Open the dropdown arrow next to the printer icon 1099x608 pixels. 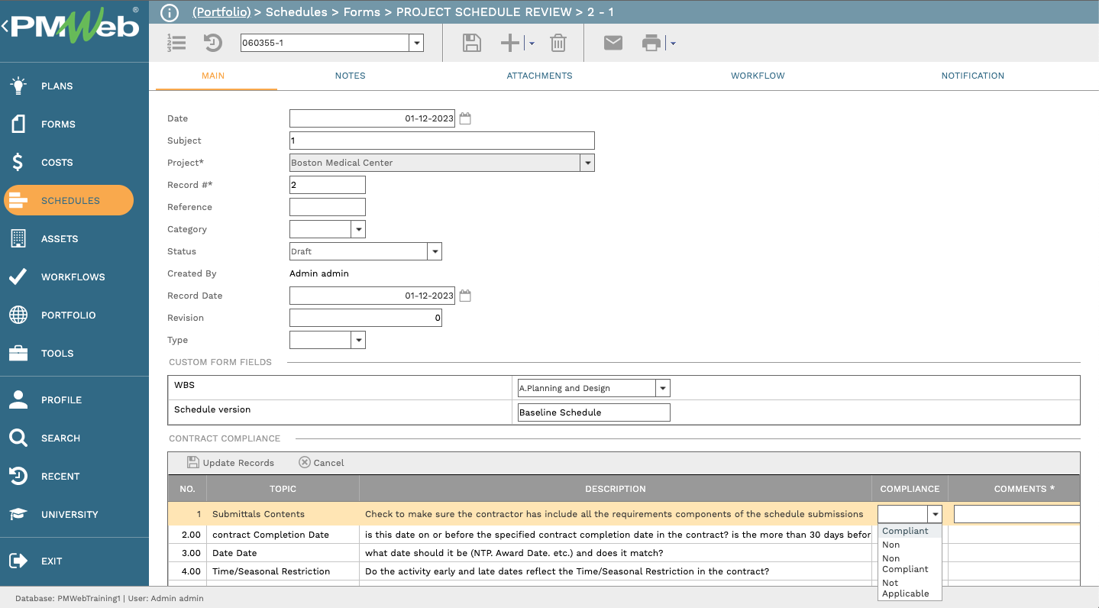tap(673, 44)
